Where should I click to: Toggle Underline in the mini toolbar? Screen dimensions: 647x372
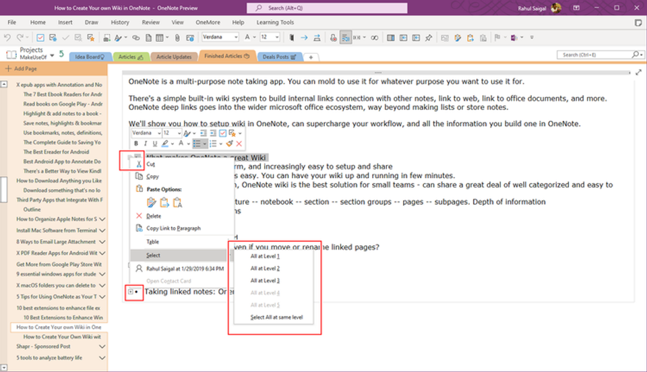pos(155,144)
